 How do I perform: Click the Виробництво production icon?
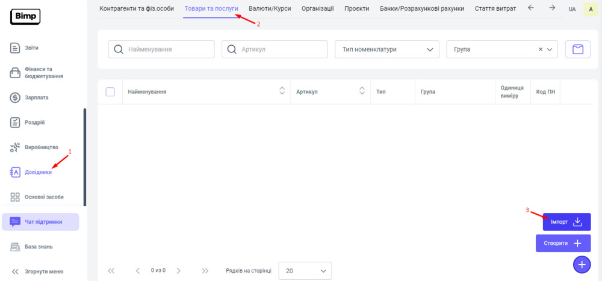pos(16,147)
